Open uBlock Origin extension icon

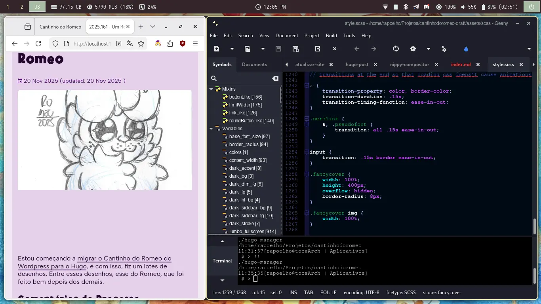(183, 44)
